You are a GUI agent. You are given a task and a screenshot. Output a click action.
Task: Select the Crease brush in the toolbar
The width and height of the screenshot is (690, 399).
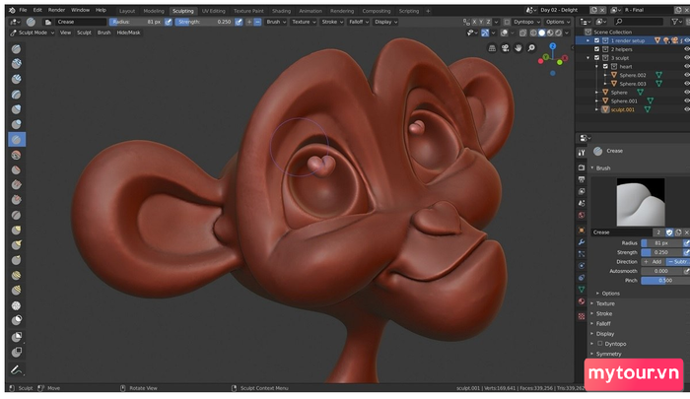pyautogui.click(x=17, y=139)
